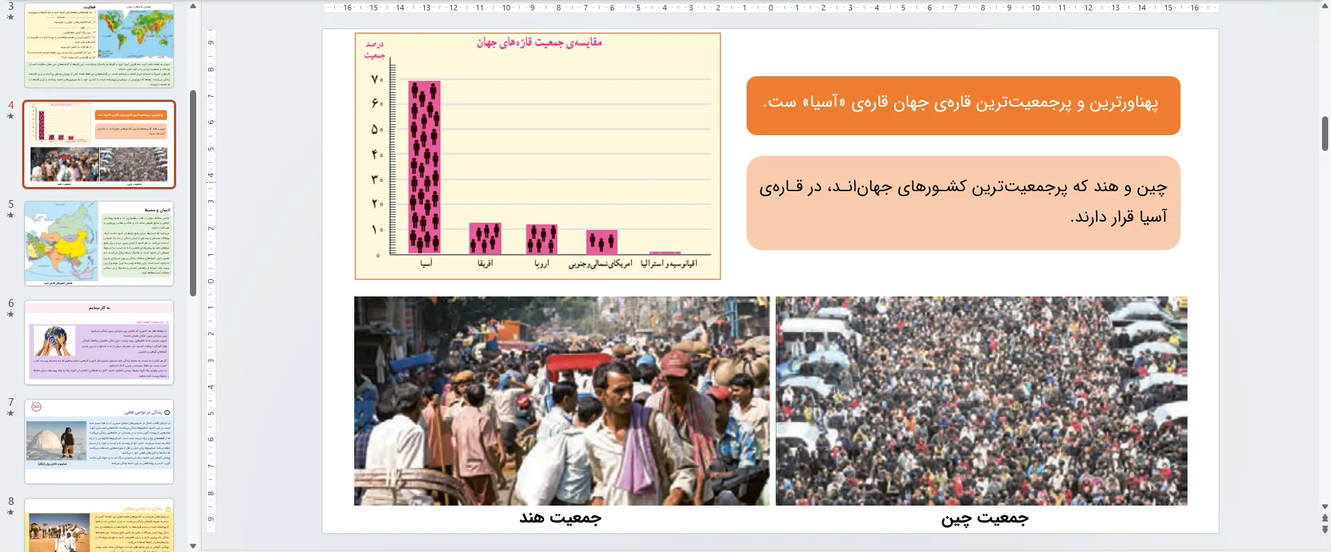1331x552 pixels.
Task: Select the continents population bar chart image
Action: [x=537, y=157]
